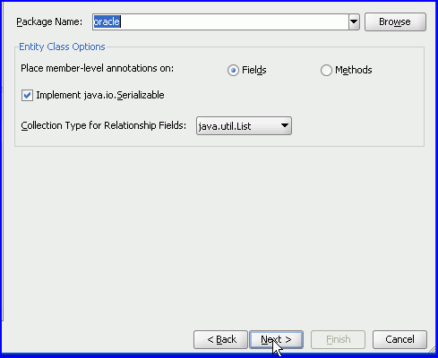Viewport: 438px width, 358px height.
Task: Expand the Collection Type arrow
Action: [x=285, y=125]
